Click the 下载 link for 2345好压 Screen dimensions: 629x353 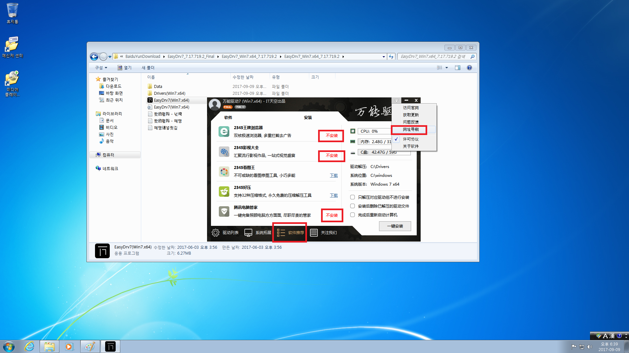point(334,195)
